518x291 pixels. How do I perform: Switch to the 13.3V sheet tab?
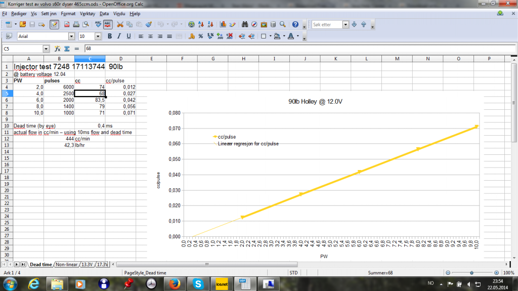[87, 265]
